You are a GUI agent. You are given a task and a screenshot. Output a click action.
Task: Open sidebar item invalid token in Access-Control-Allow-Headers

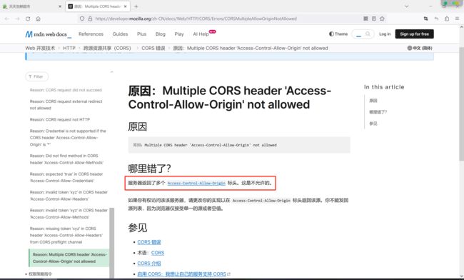[x=69, y=196]
